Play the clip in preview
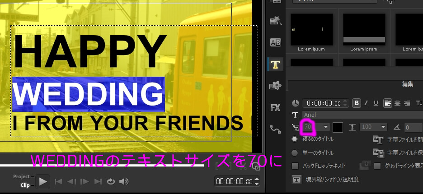423x194 pixels. pyautogui.click(x=42, y=182)
